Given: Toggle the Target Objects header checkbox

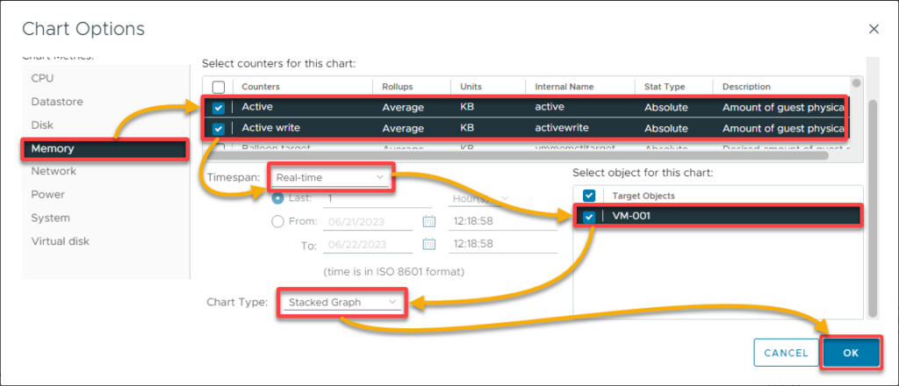Looking at the screenshot, I should [589, 195].
